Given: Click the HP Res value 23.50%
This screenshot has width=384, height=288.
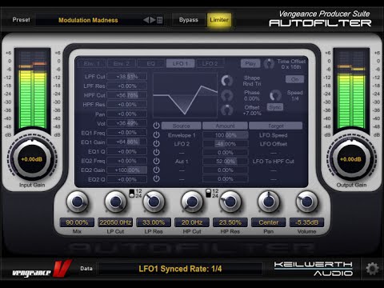Looking at the screenshot, I should [x=230, y=222].
